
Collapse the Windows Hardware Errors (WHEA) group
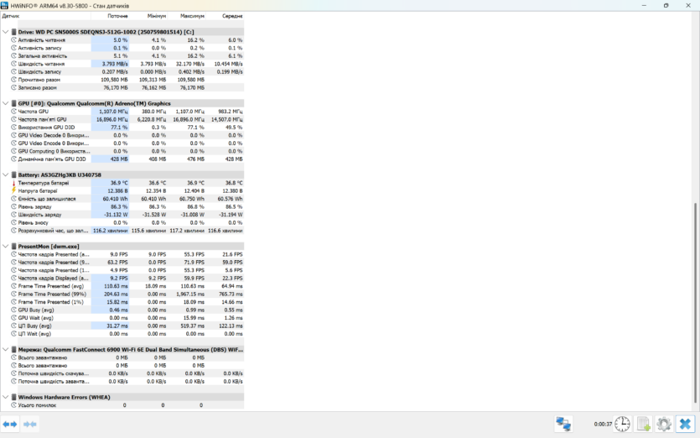[5, 397]
